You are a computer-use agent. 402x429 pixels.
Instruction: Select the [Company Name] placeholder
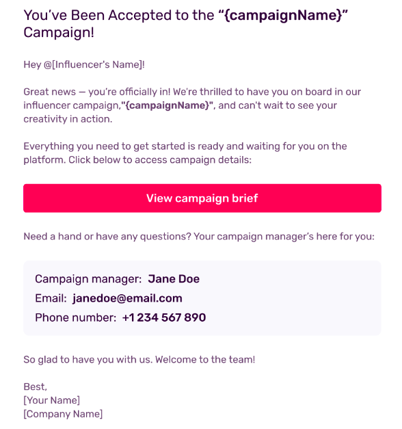[63, 414]
